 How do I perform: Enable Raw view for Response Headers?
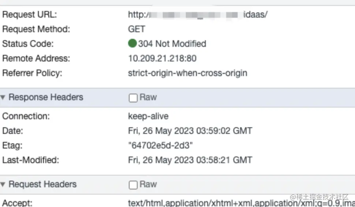coord(133,98)
